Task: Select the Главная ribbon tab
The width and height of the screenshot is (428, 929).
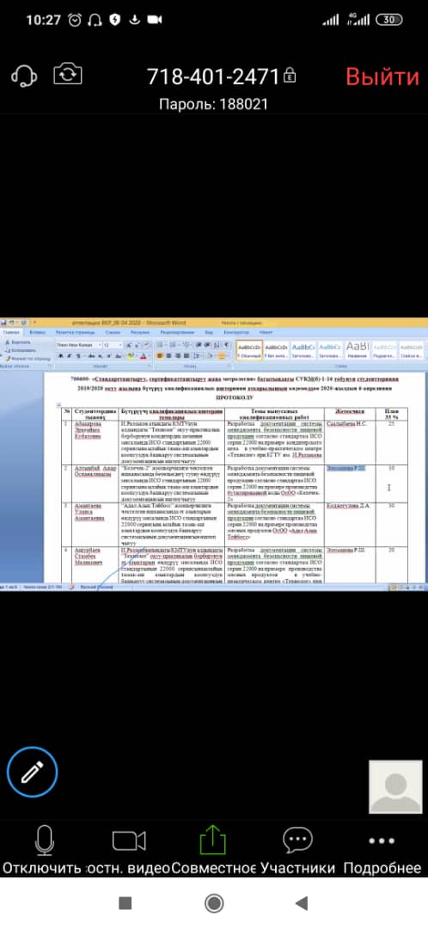Action: point(11,333)
